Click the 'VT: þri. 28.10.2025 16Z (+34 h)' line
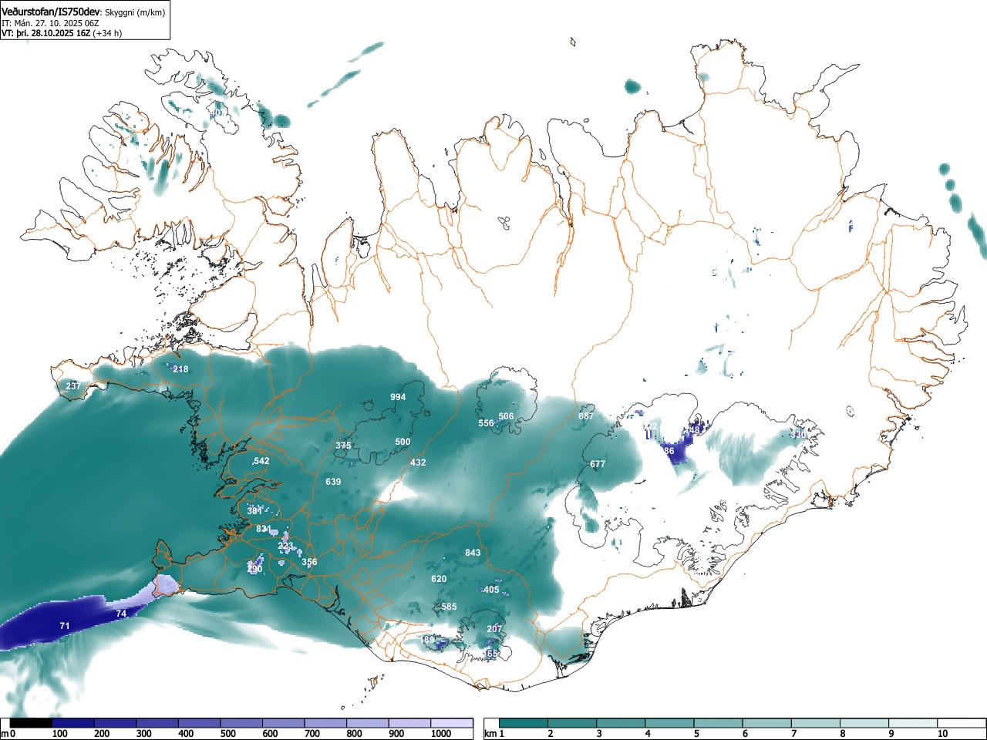The image size is (987, 740). point(62,33)
